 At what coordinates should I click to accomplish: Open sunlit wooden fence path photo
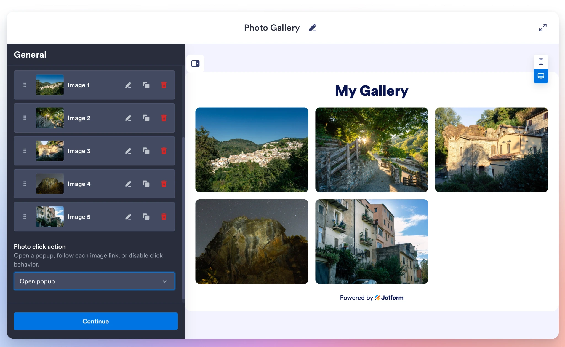pyautogui.click(x=372, y=150)
